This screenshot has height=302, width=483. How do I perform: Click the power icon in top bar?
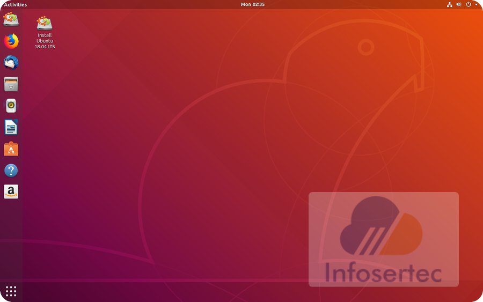pos(468,4)
